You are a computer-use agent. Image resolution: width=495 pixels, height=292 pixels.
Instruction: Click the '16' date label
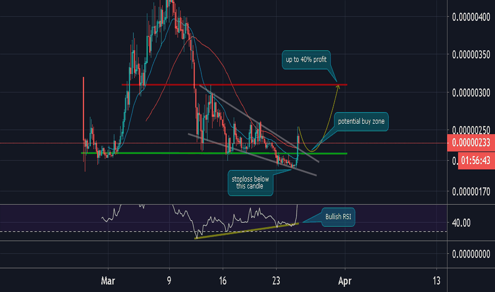[x=223, y=281]
